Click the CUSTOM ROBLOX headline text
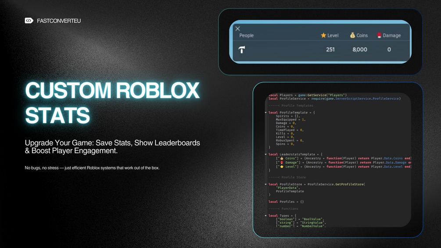 pyautogui.click(x=112, y=90)
